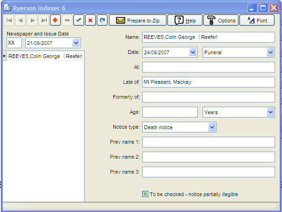Delete record using the minus icon
Viewport: 282px width, 212px height.
pos(67,21)
